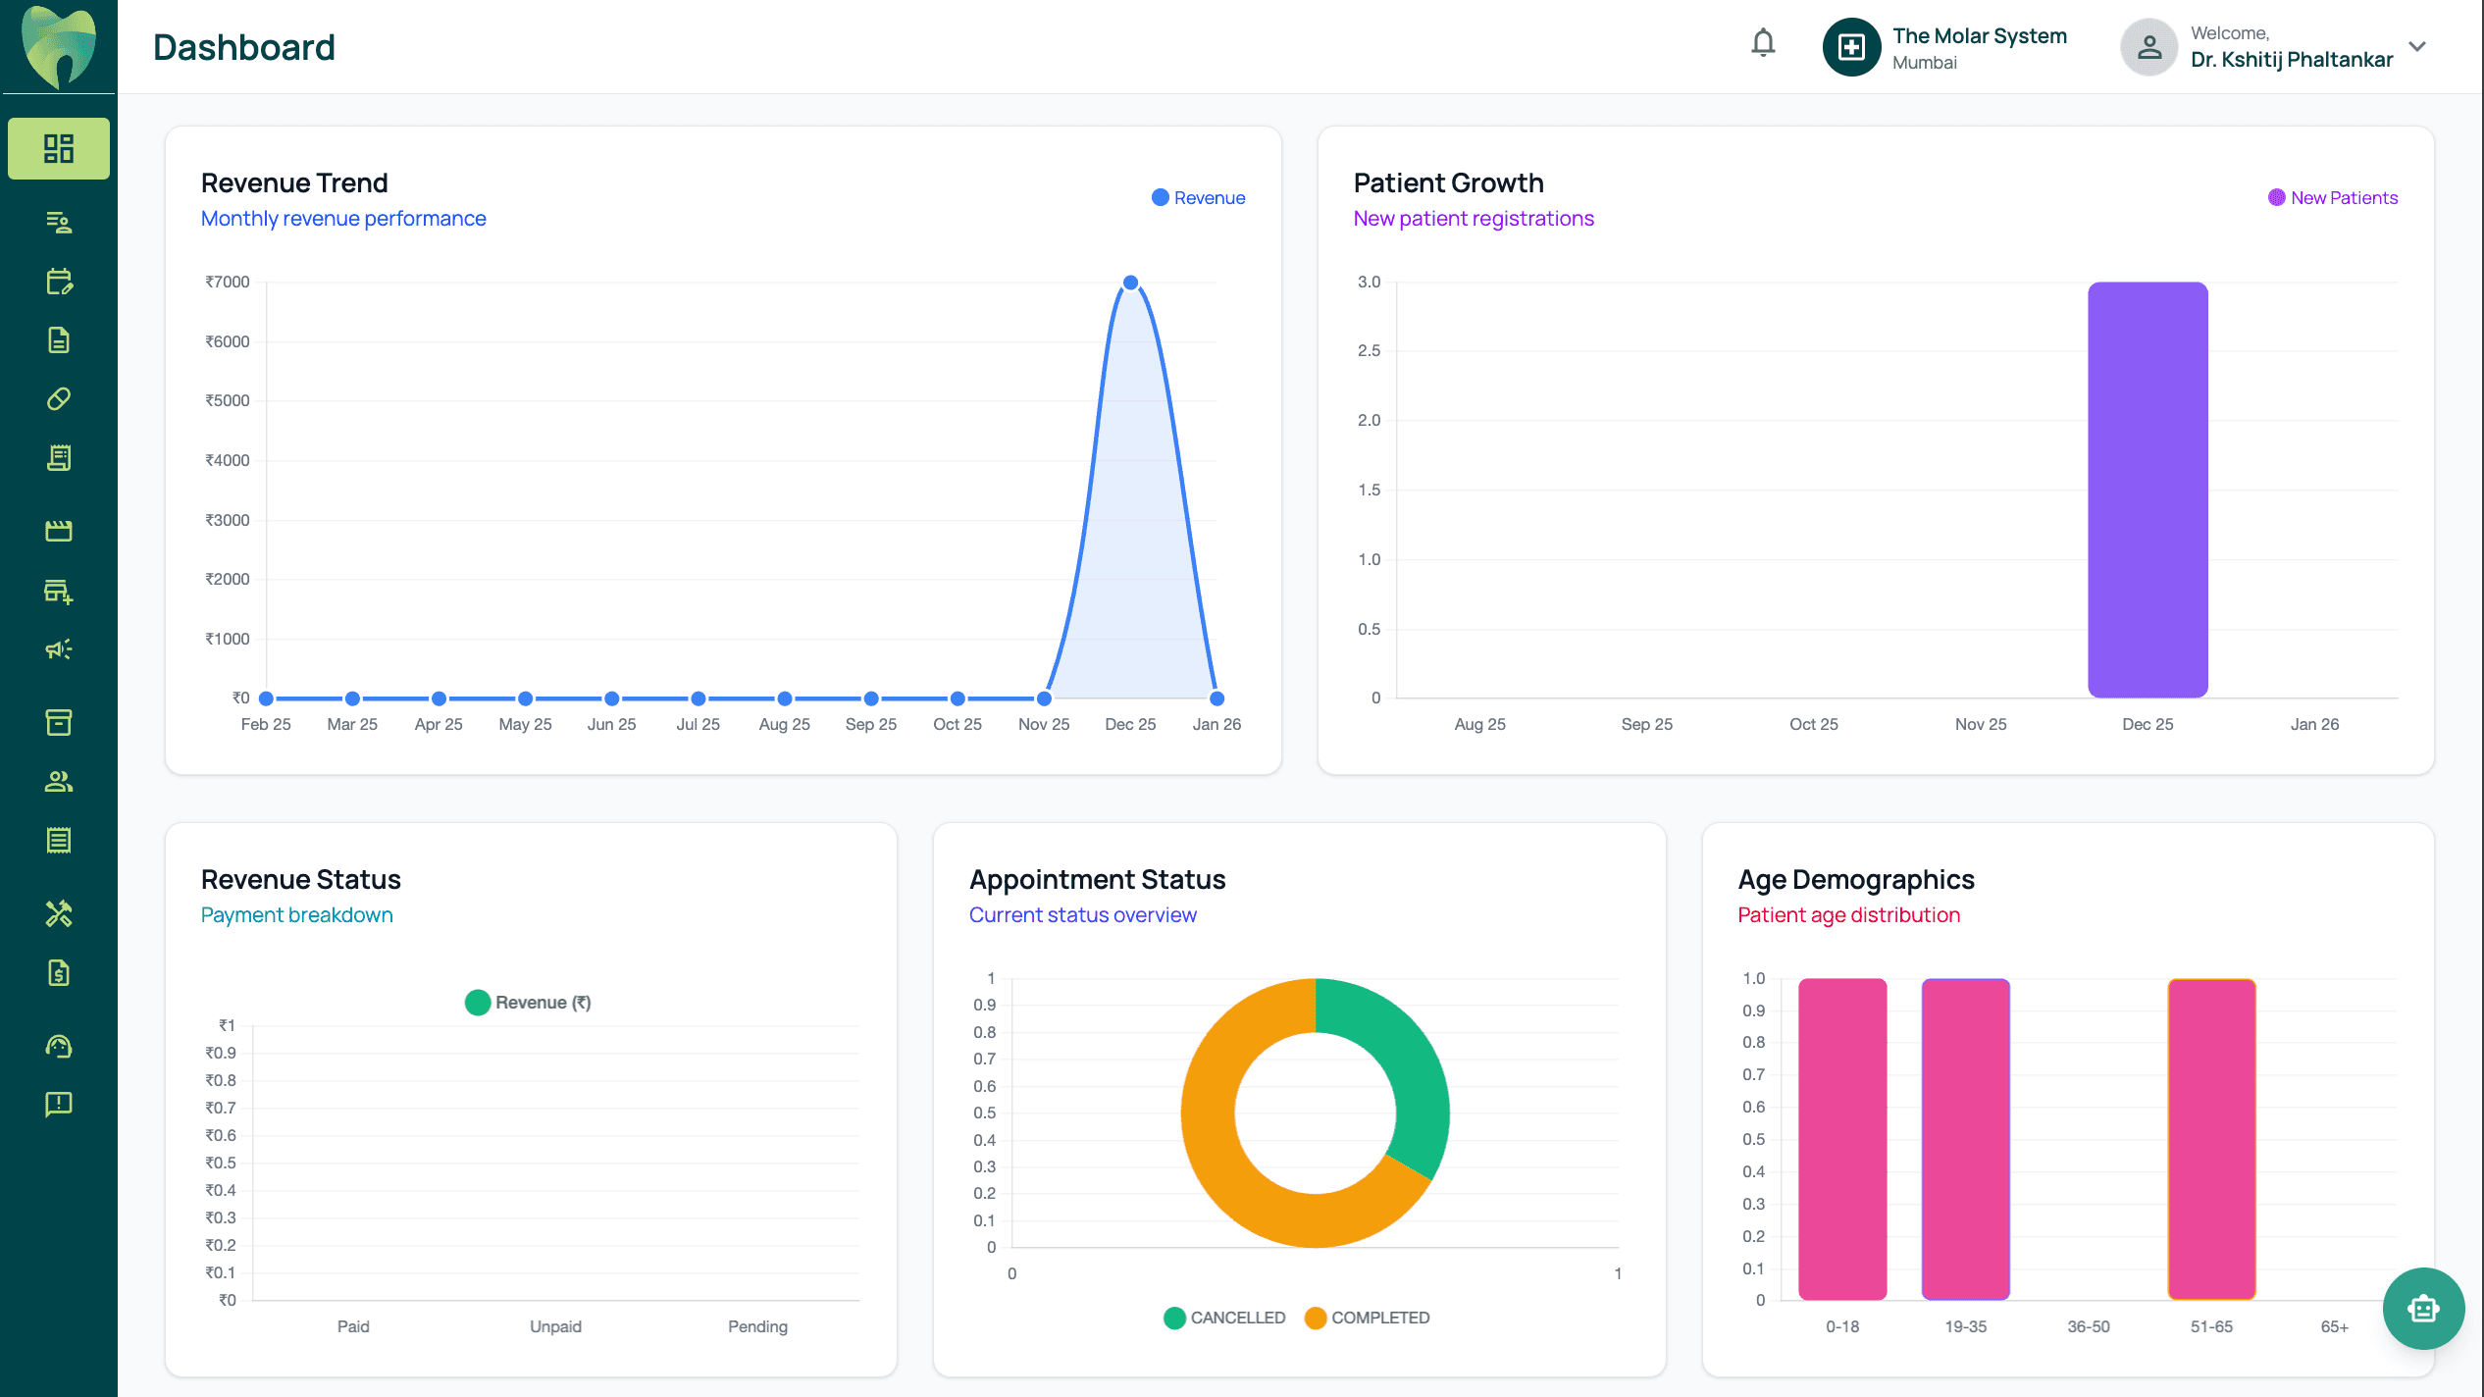The height and width of the screenshot is (1397, 2484).
Task: Click the calendar edit appointments icon
Action: (59, 282)
